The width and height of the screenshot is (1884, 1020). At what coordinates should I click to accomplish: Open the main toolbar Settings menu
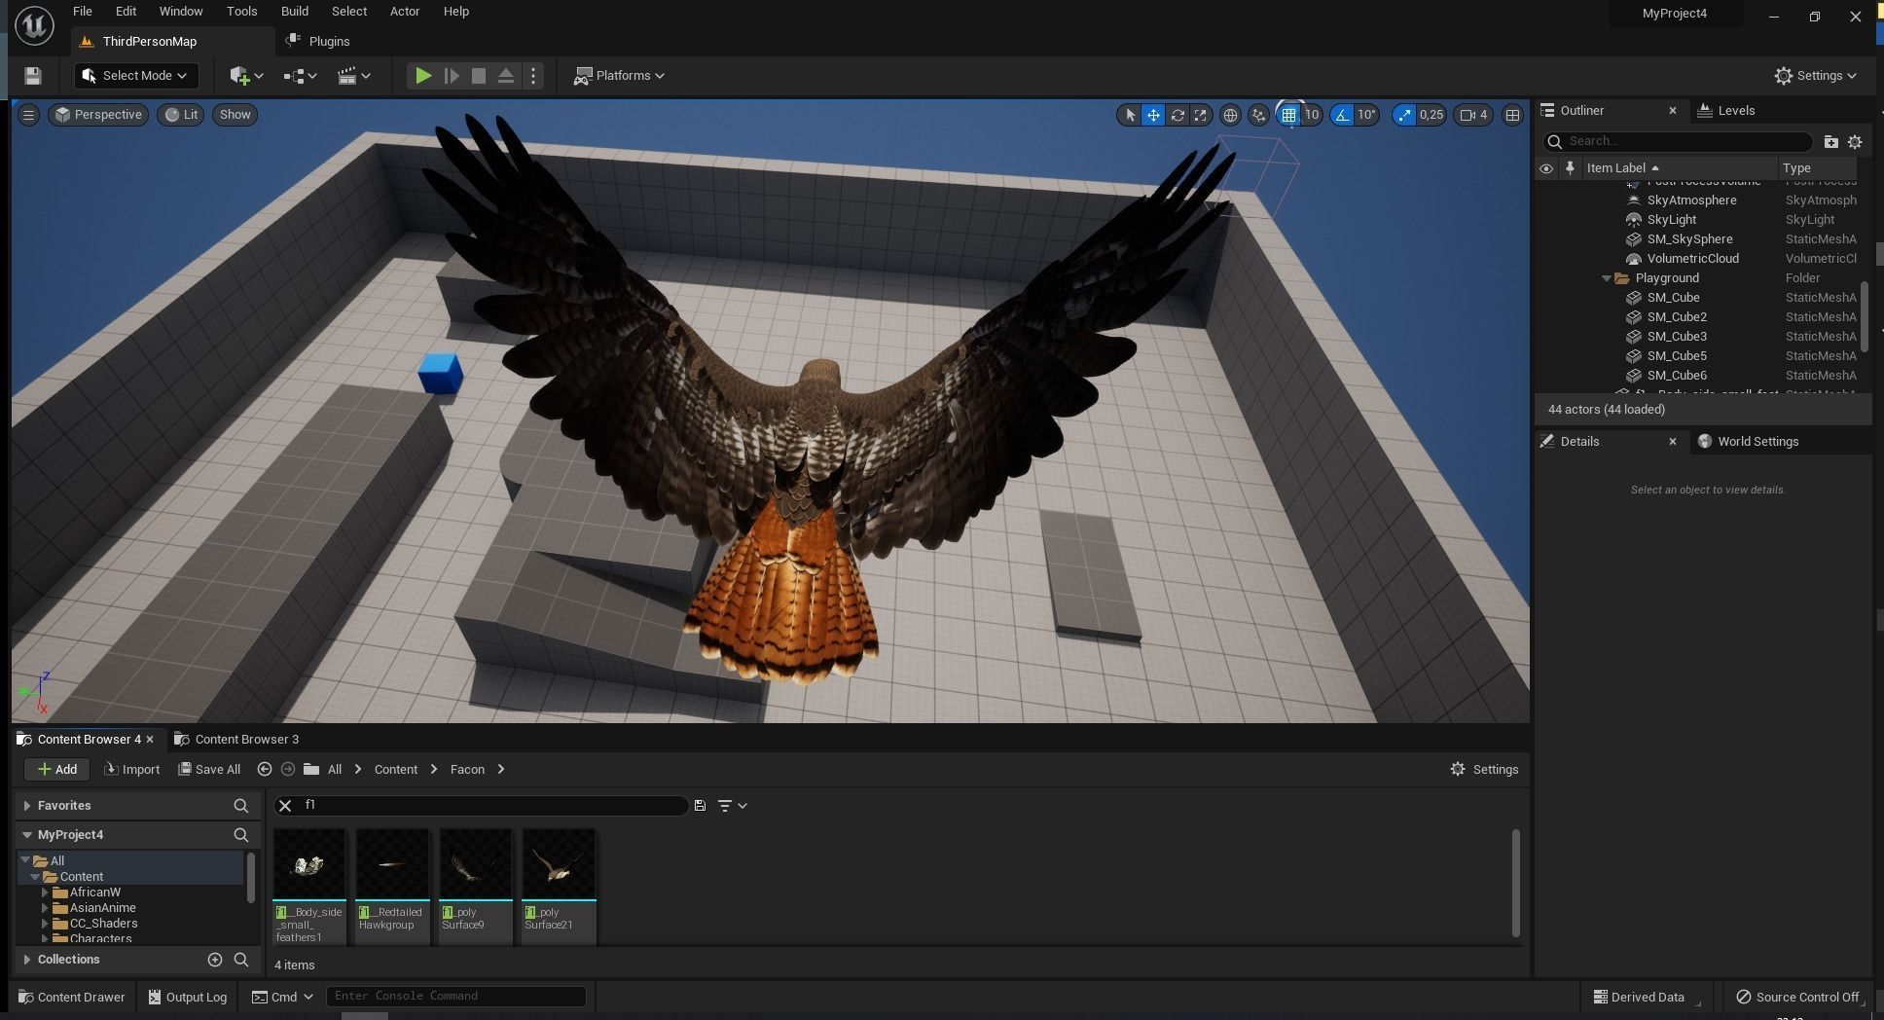tap(1816, 76)
